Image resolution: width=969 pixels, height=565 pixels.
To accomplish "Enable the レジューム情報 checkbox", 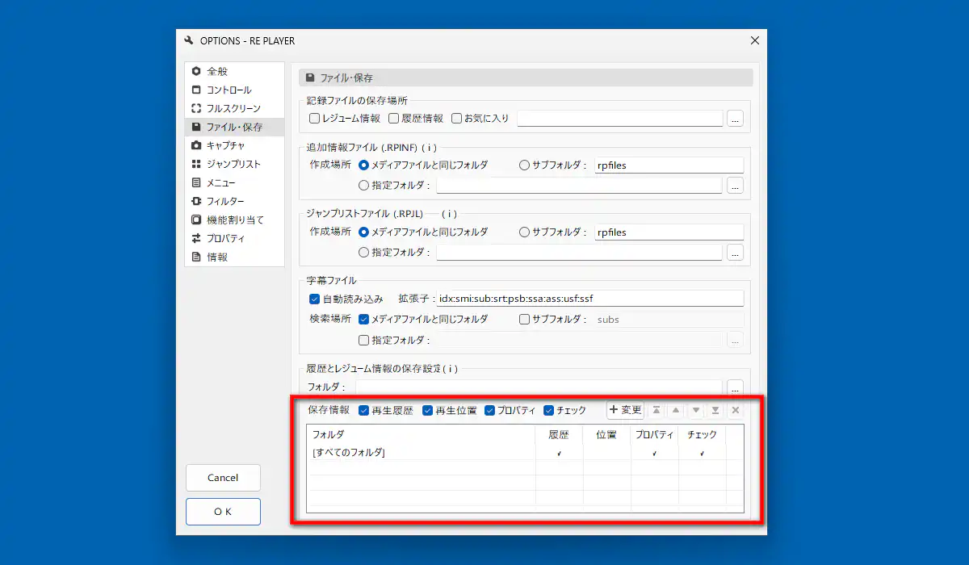I will coord(315,119).
